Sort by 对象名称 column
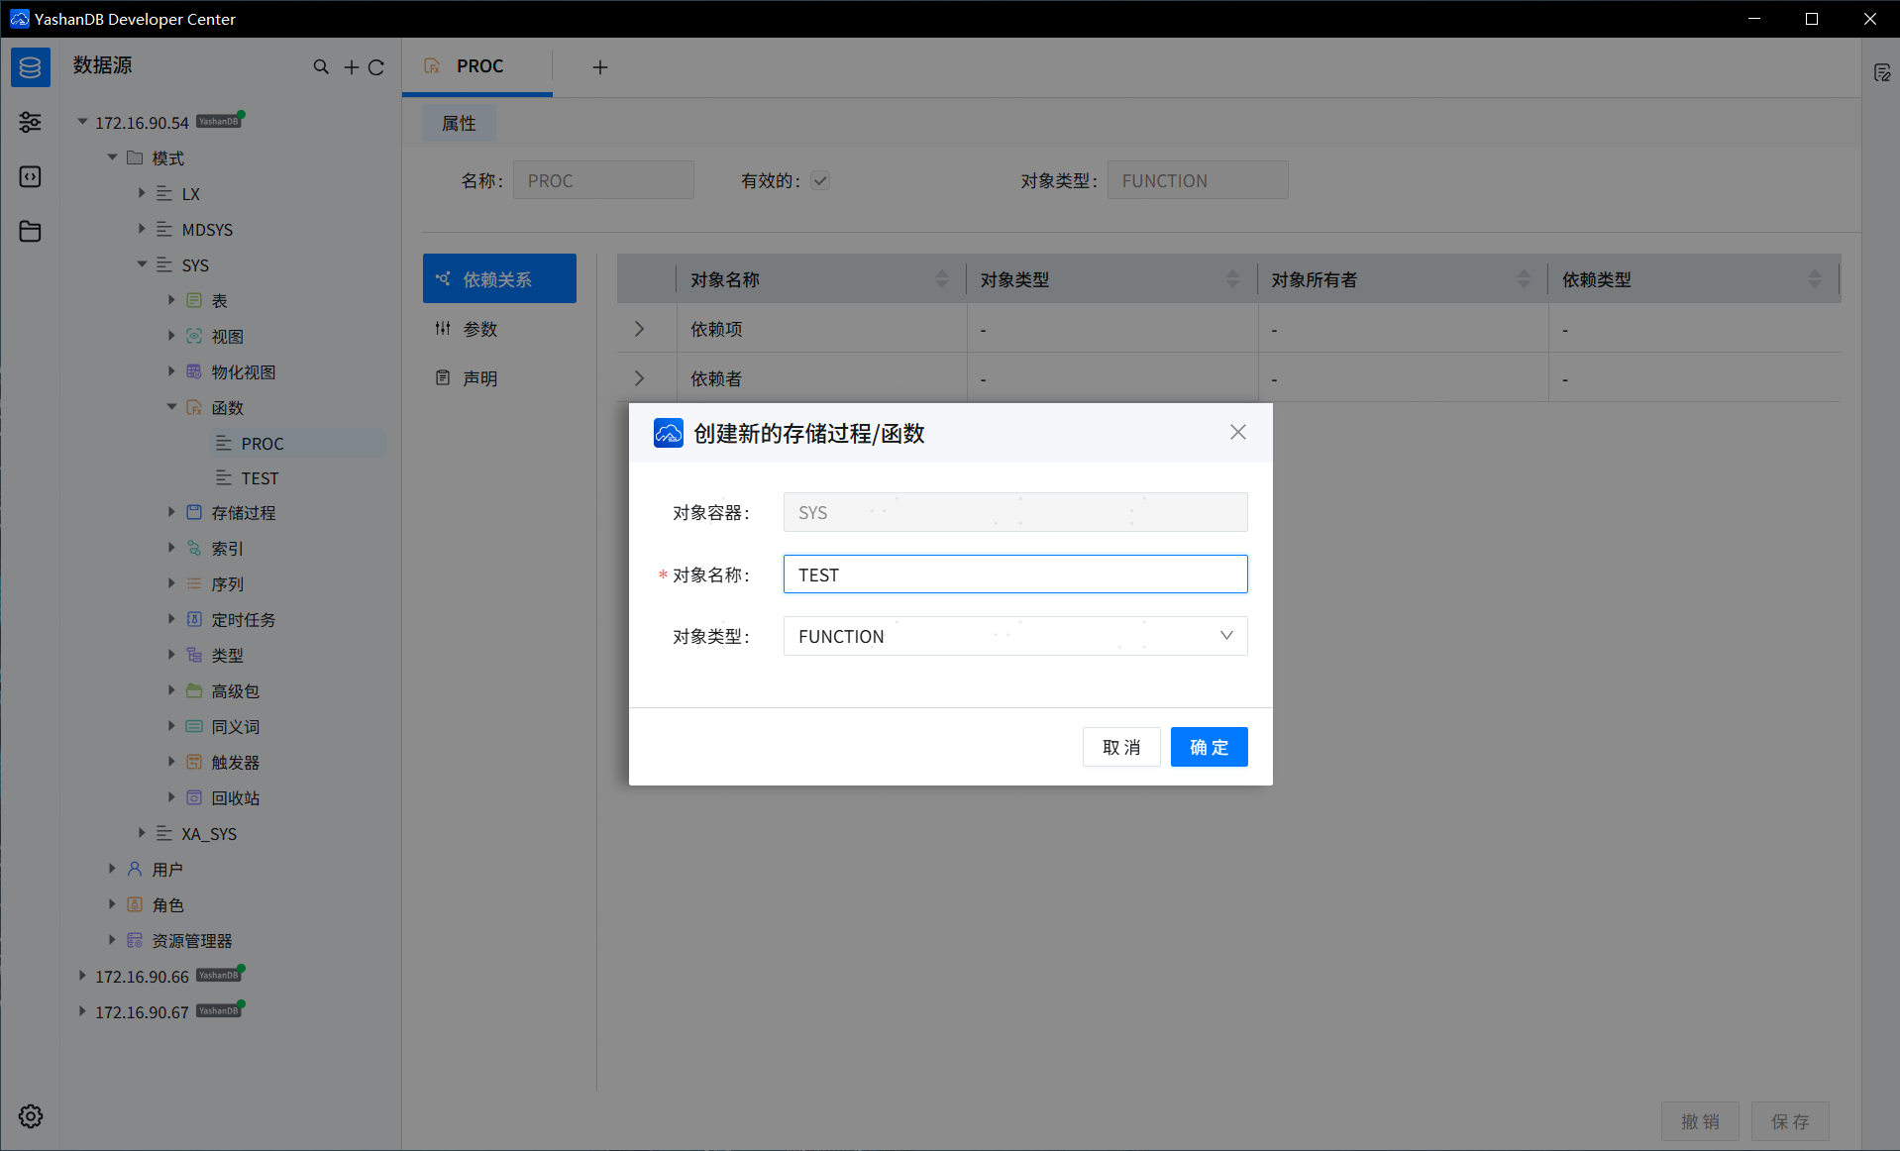Image resolution: width=1900 pixels, height=1151 pixels. [942, 279]
